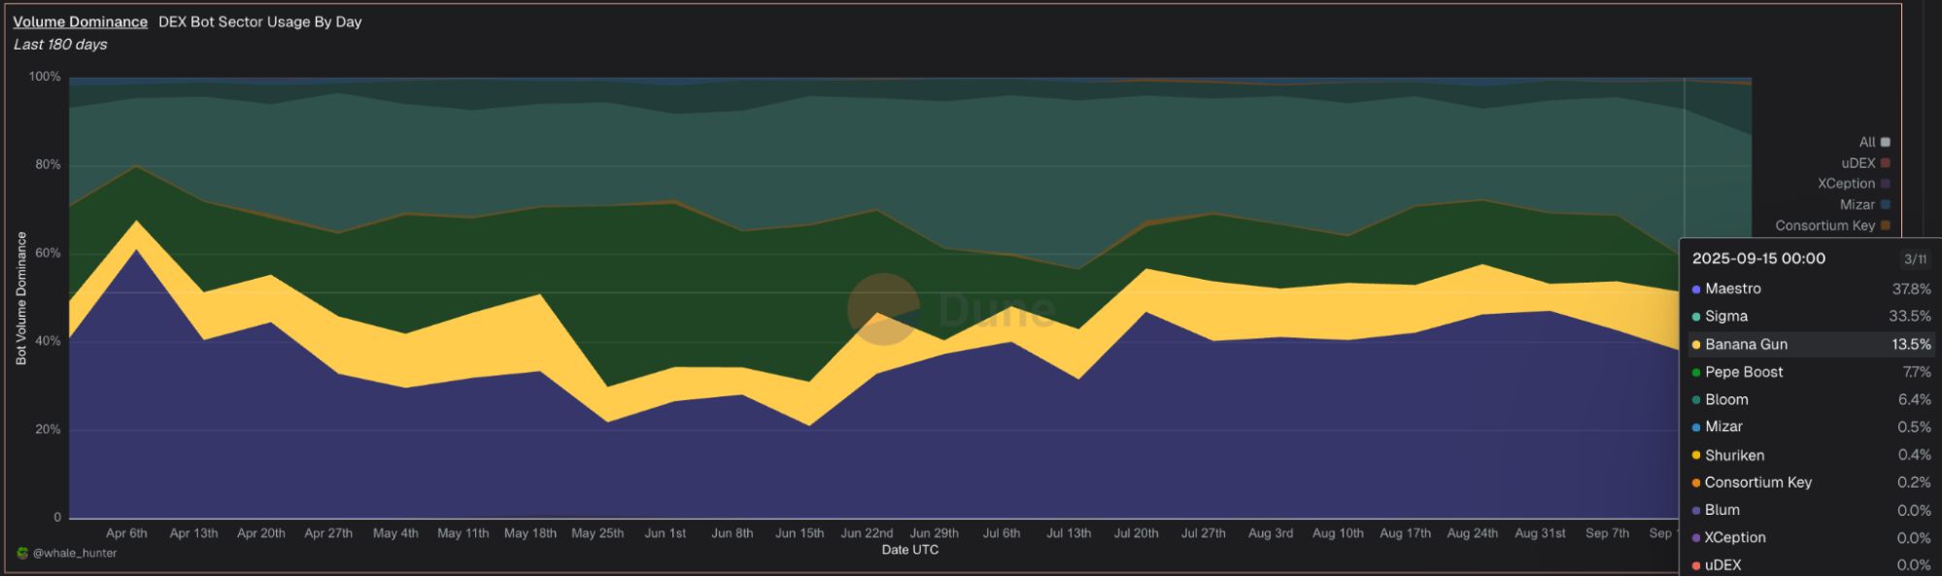Screen dimensions: 1942x577
Task: Click the Sigma row in tooltip
Action: (x=1811, y=317)
